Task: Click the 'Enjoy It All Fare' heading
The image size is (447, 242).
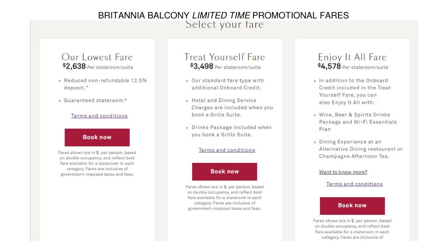Action: 352,57
